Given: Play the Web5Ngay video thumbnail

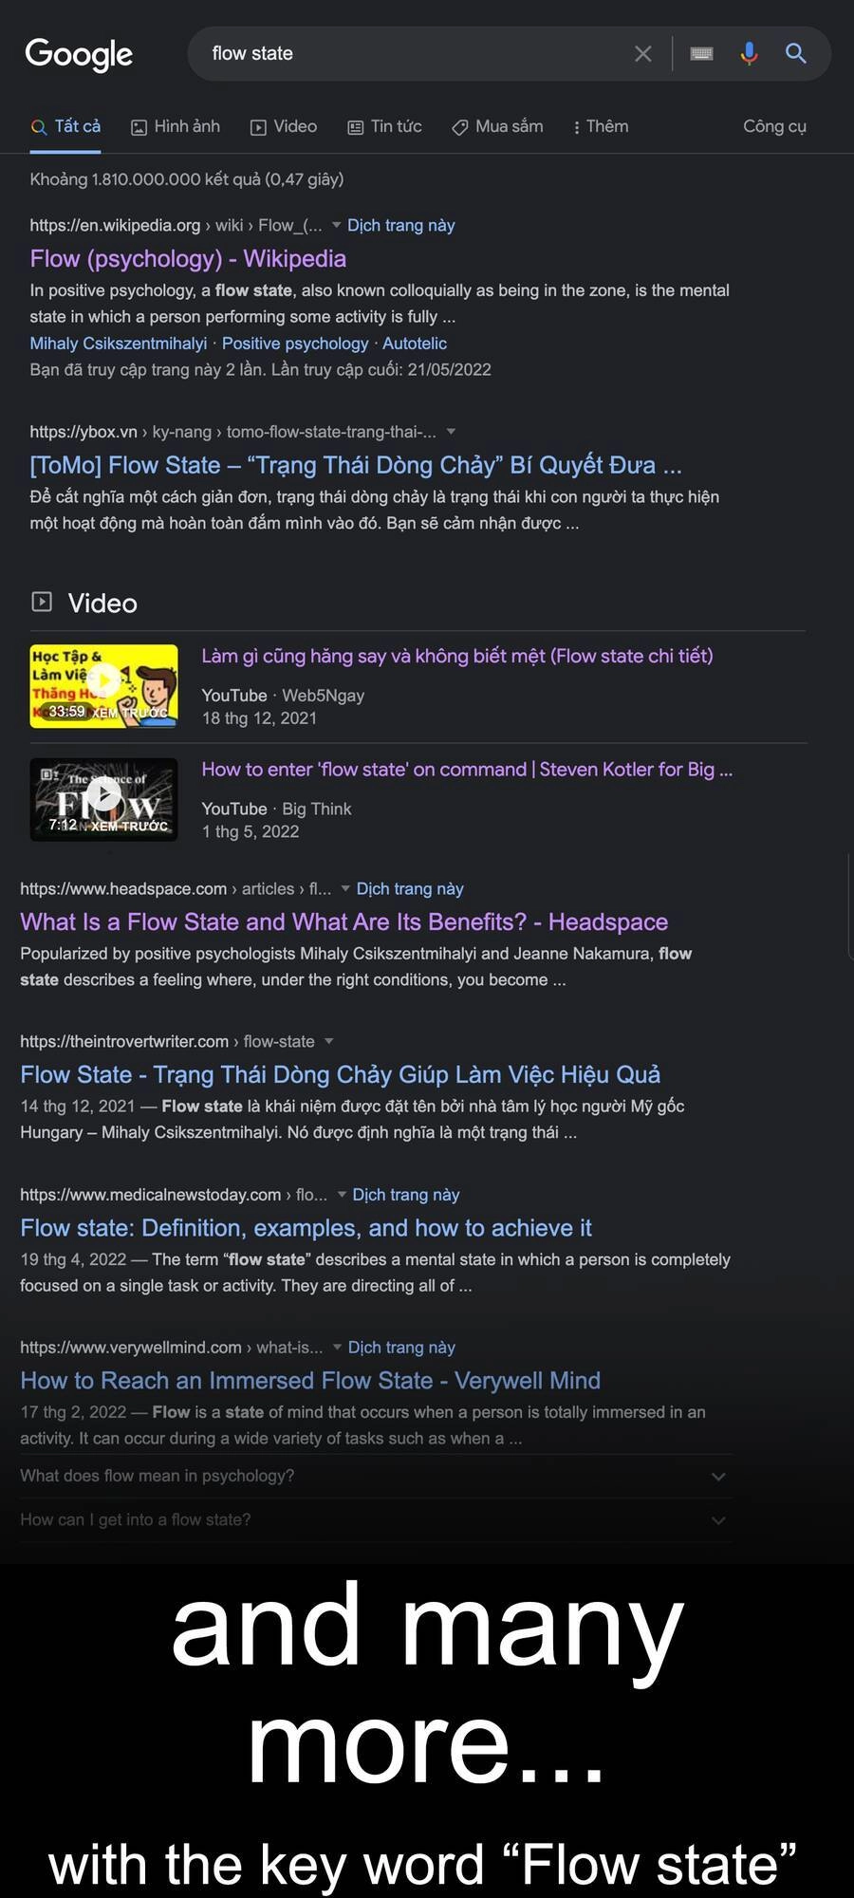Looking at the screenshot, I should pyautogui.click(x=103, y=686).
